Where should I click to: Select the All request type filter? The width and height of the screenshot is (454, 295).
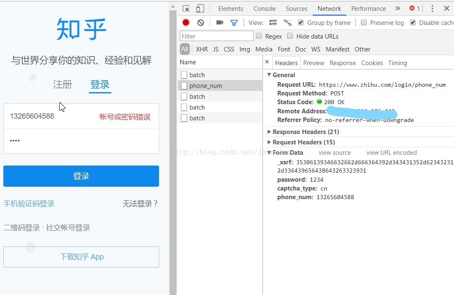[x=185, y=49]
